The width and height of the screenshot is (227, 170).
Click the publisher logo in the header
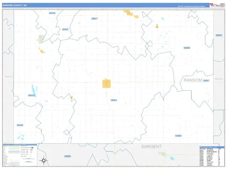pos(215,5)
